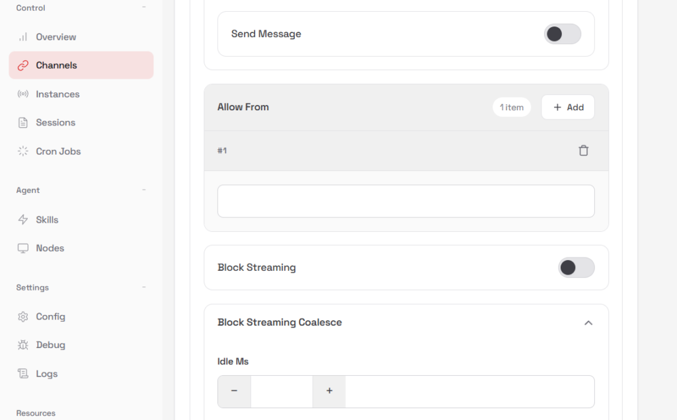Click the Cron Jobs spinner icon
The width and height of the screenshot is (677, 420).
click(x=23, y=151)
